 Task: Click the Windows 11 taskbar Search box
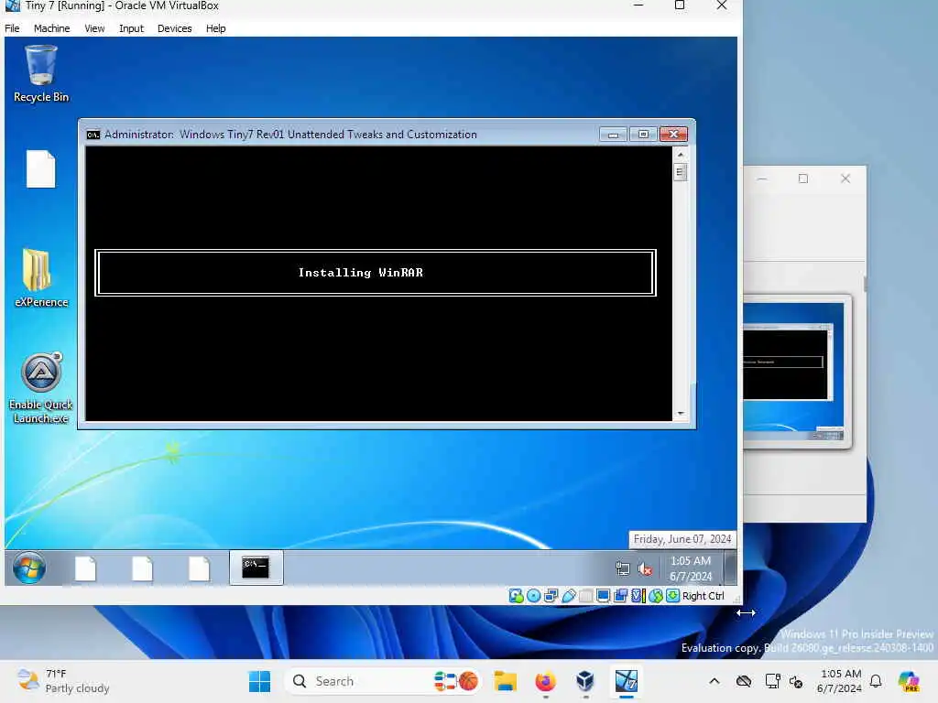(383, 681)
